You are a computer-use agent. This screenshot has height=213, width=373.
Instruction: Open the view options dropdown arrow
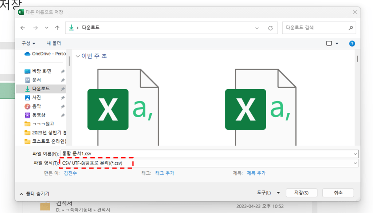[x=337, y=43]
